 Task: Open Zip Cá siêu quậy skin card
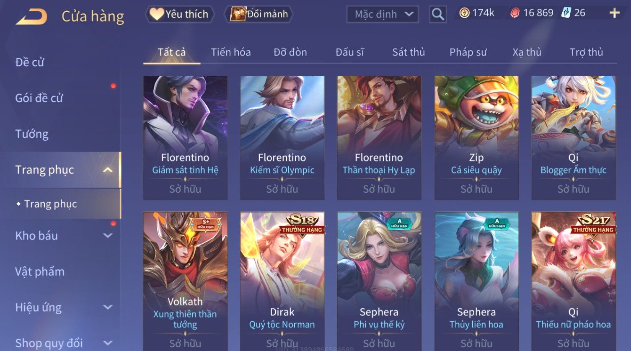click(x=476, y=138)
